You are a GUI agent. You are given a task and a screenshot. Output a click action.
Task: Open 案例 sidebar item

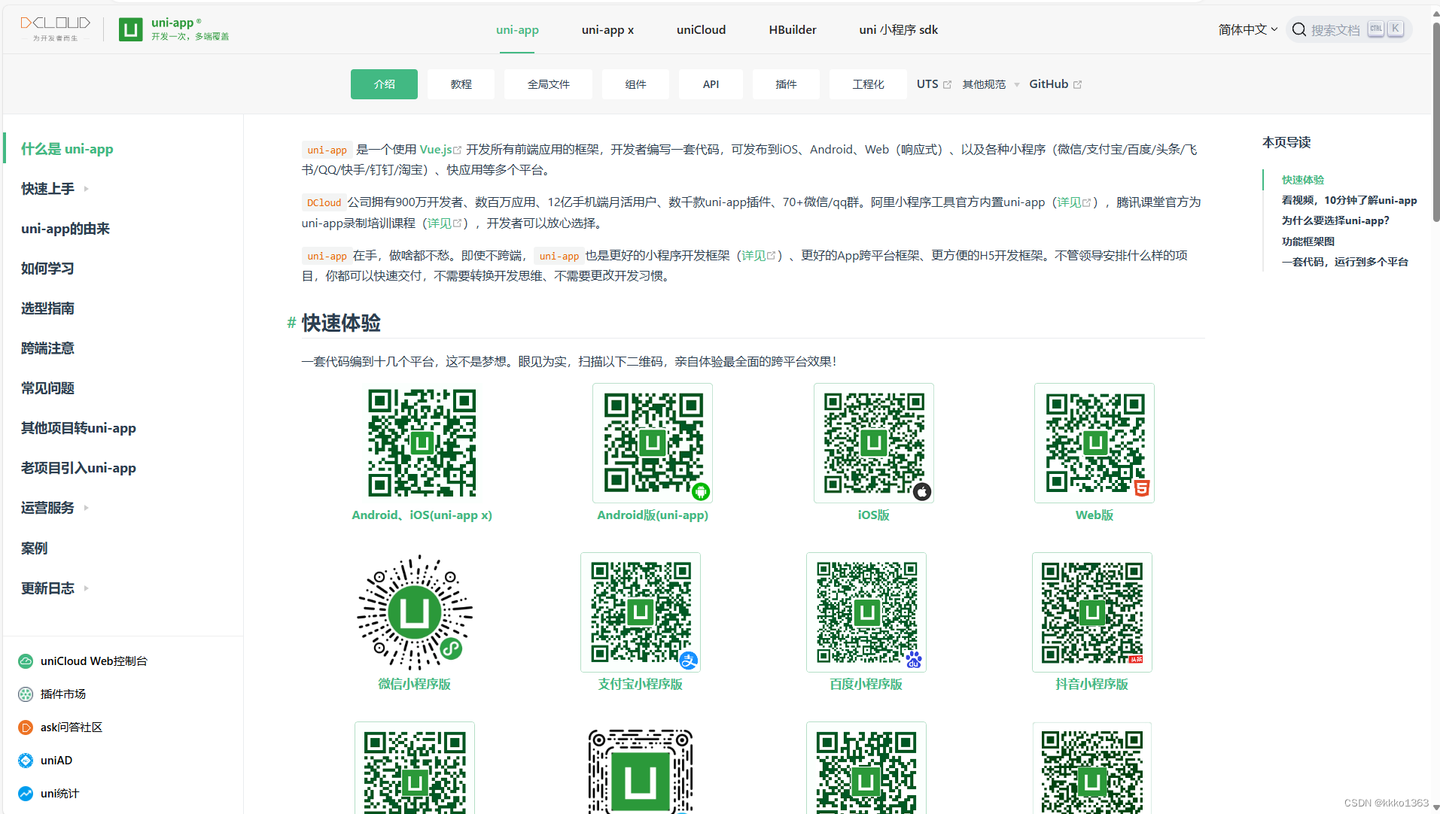[x=34, y=548]
